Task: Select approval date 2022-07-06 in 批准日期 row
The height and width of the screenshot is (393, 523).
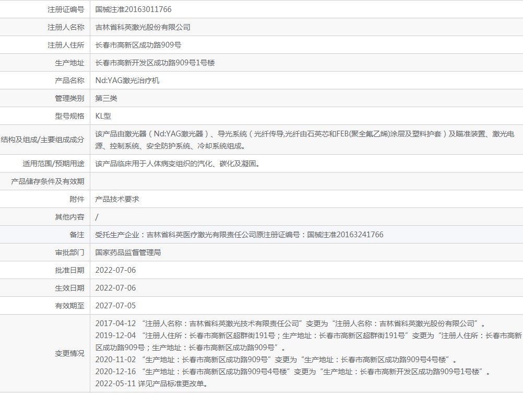Action: (116, 270)
